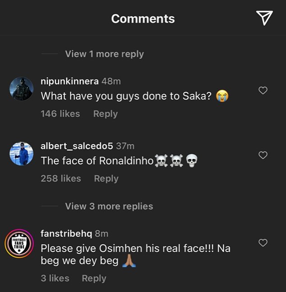View who gave 258 likes
Screen dimensions: 286x292
[61, 178]
